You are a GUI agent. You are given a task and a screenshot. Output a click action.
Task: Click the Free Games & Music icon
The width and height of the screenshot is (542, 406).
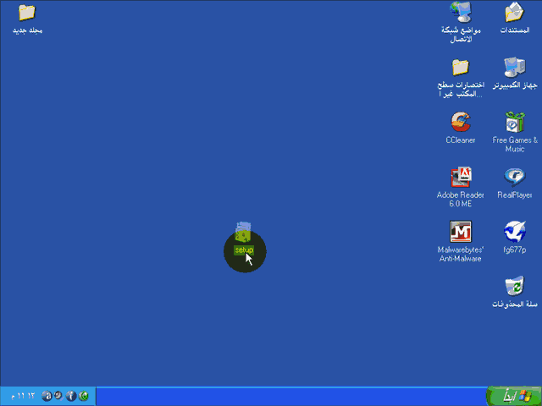(514, 123)
